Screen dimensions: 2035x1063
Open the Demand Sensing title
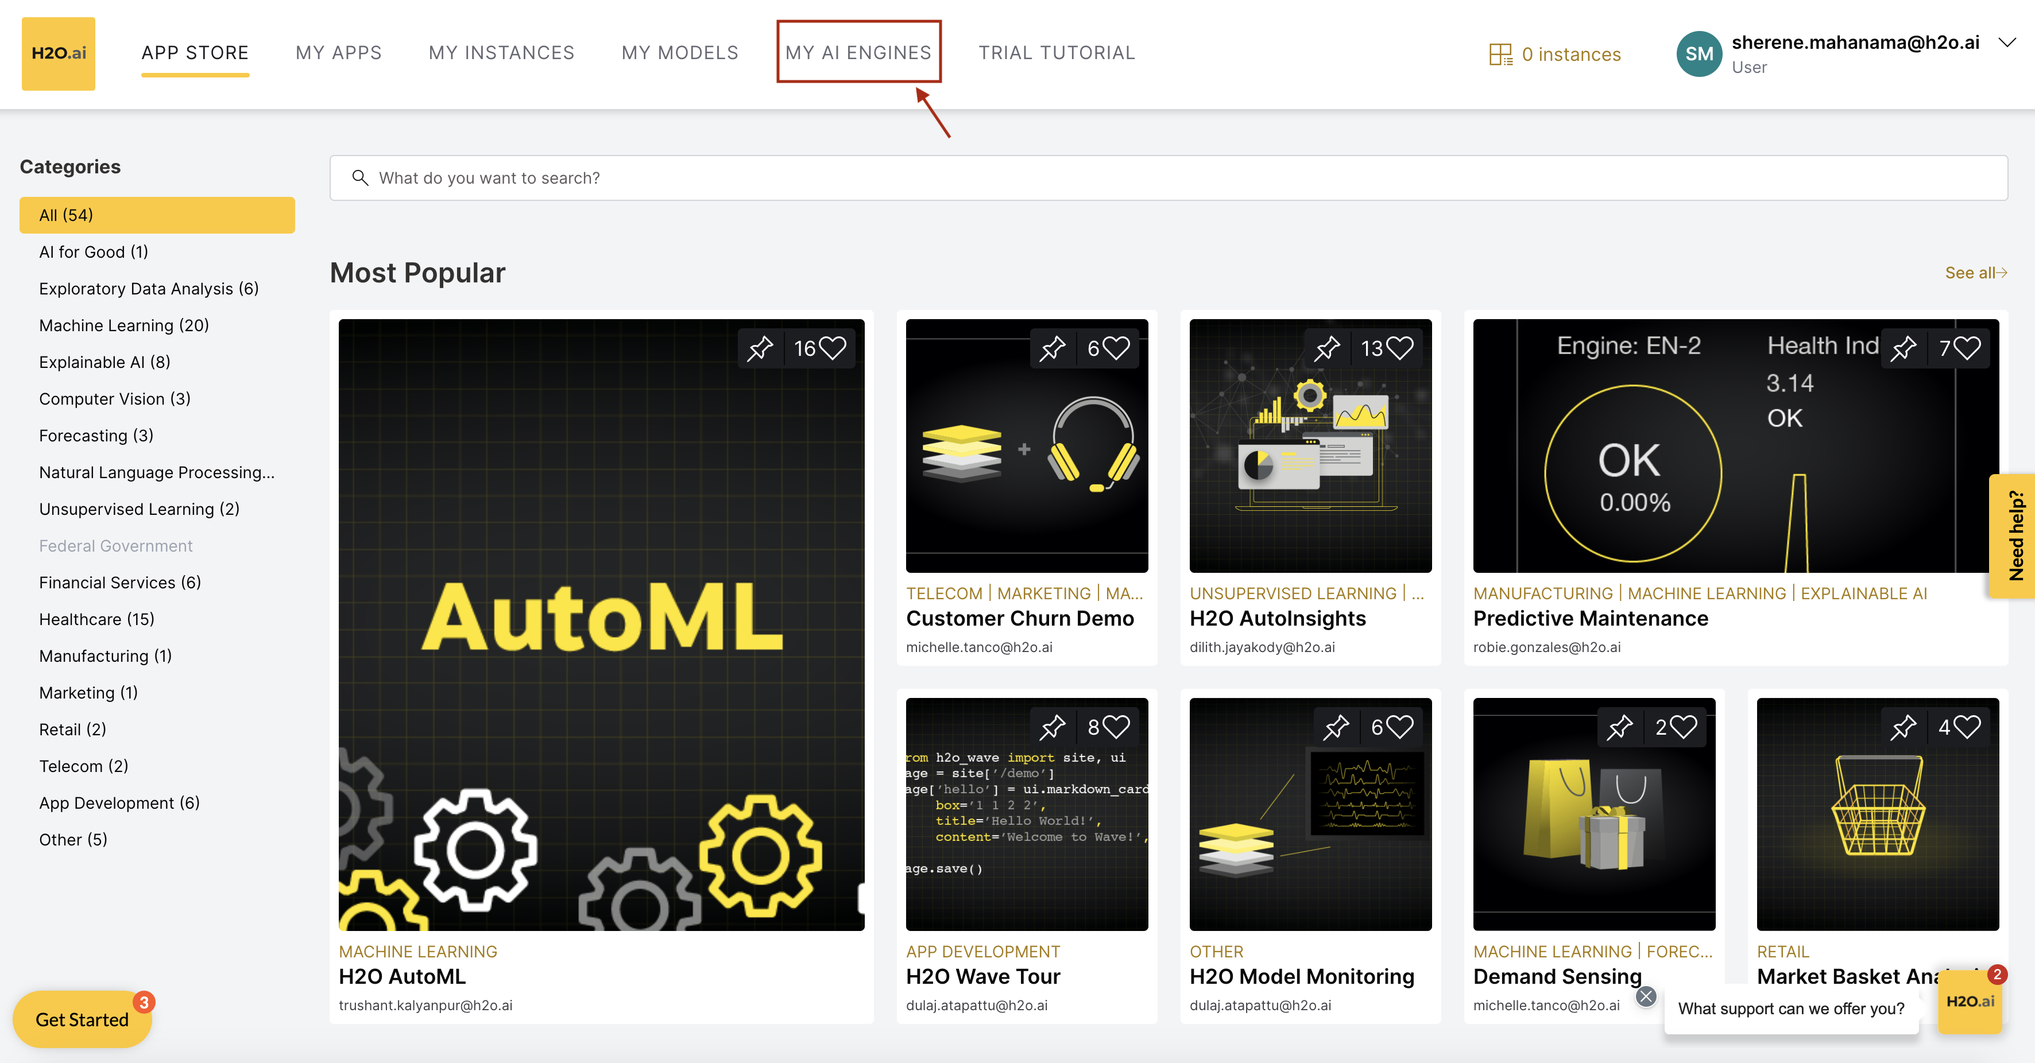(1558, 977)
